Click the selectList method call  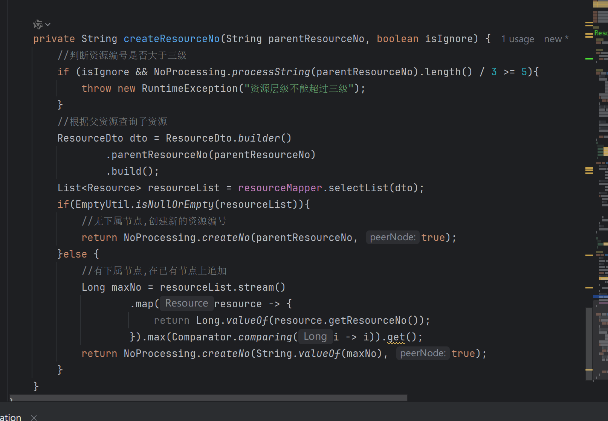pos(358,188)
